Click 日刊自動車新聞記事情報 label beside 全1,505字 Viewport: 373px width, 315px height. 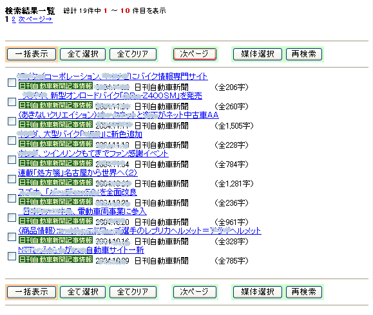coord(55,124)
